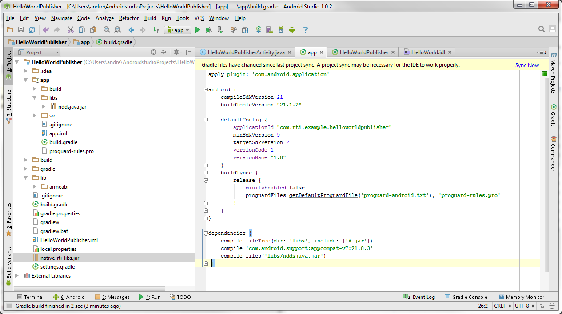Open AVD Manager toolbar icon
The height and width of the screenshot is (314, 562).
coord(270,30)
